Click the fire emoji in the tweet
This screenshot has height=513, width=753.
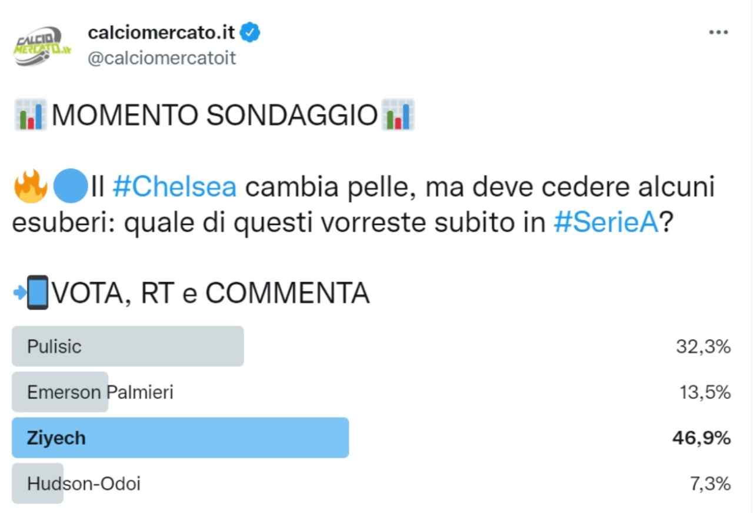(x=30, y=187)
